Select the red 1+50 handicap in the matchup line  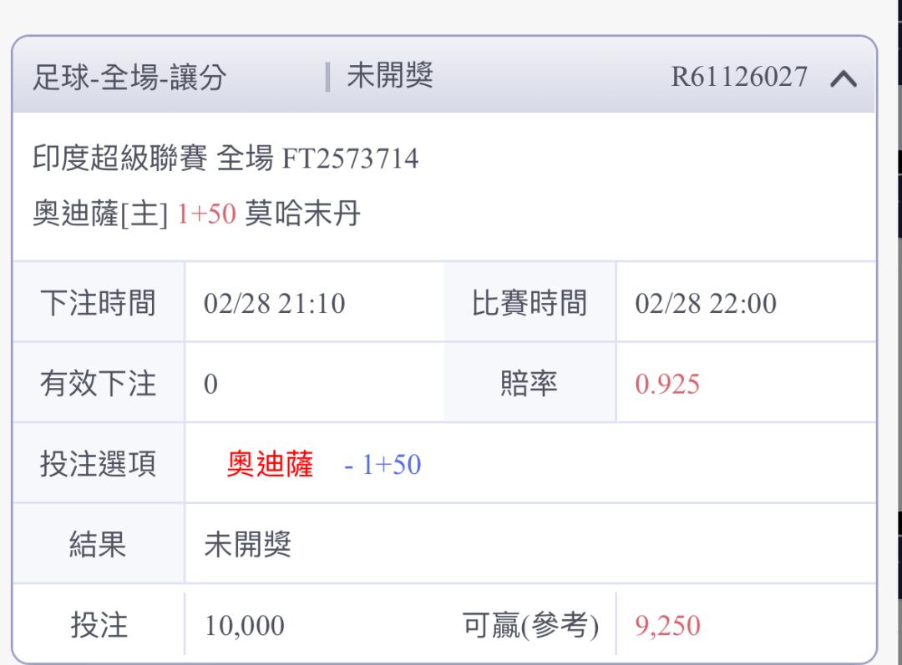click(x=206, y=214)
